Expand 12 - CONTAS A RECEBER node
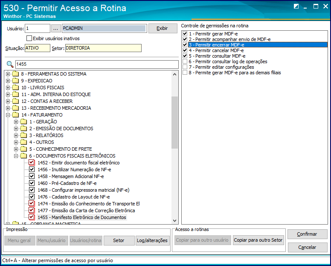The height and width of the screenshot is (266, 331). (x=8, y=101)
